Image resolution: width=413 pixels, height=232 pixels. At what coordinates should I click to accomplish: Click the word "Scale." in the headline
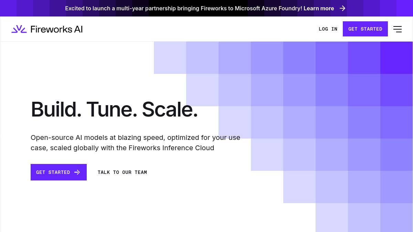pos(170,110)
